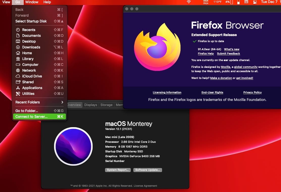Viewport: 281px width, 192px height.
Task: Open the Help menu in menu bar
Action: (47, 2)
